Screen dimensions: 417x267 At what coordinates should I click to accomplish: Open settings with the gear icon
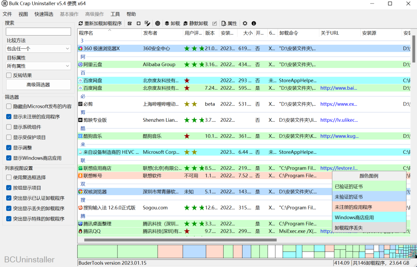pos(245,24)
